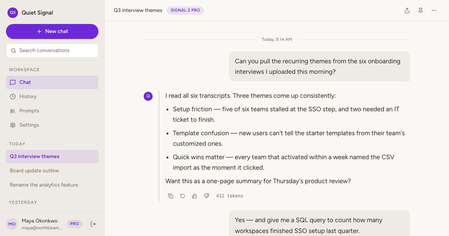Image resolution: width=449 pixels, height=236 pixels.
Task: Click the SQL query request message
Action: point(320,224)
